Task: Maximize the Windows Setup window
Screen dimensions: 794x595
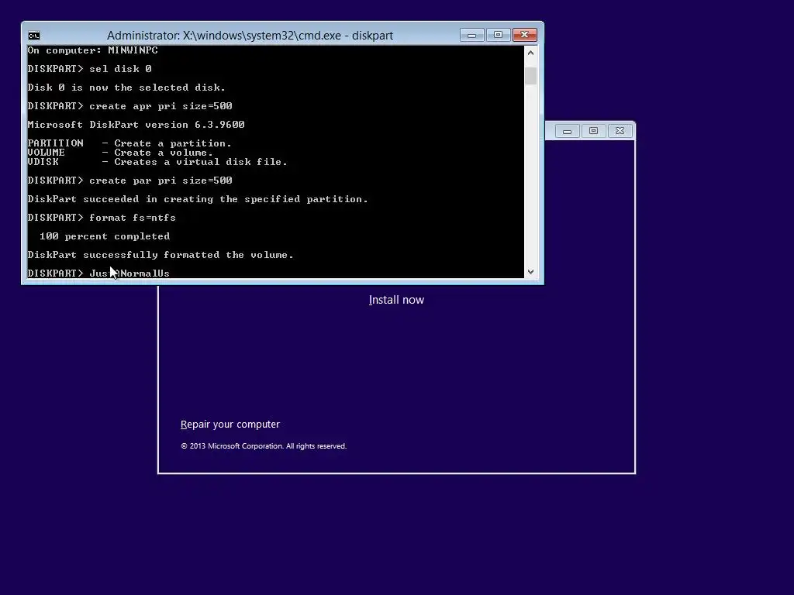Action: (593, 131)
